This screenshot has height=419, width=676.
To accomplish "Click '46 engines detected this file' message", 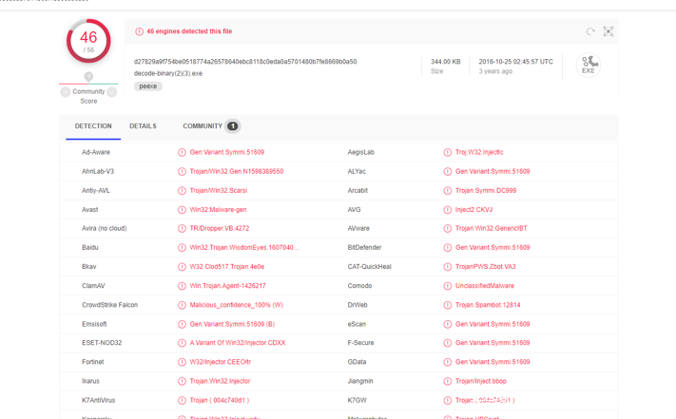I will coord(189,31).
